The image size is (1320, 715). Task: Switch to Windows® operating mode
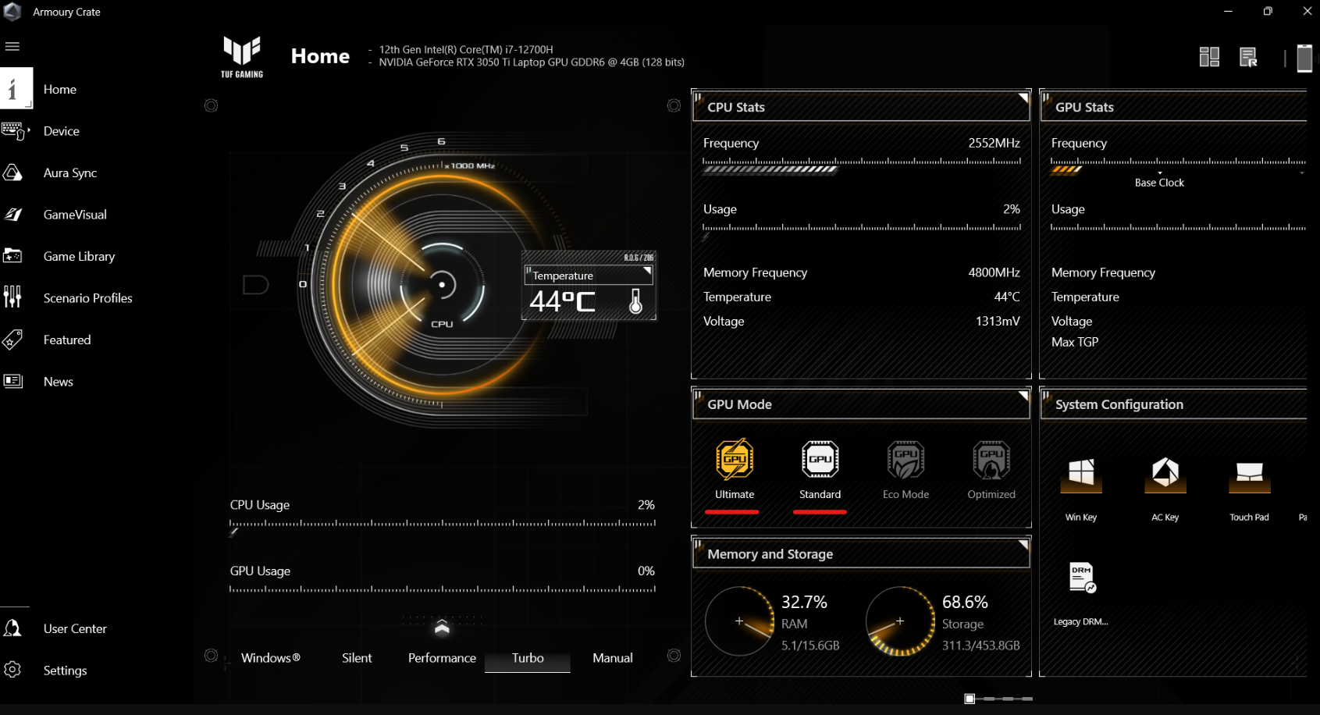click(x=271, y=658)
